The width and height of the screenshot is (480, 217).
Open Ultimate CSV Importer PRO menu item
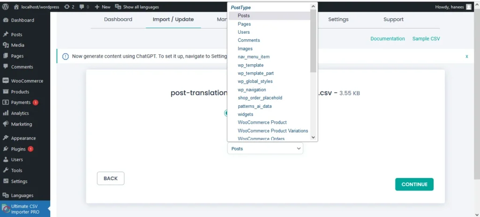(x=25, y=209)
